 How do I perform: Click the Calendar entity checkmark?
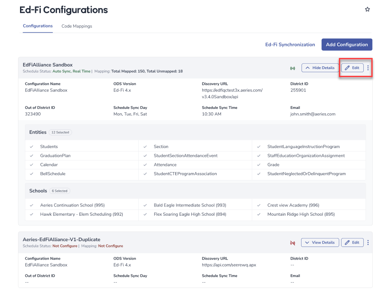click(32, 165)
